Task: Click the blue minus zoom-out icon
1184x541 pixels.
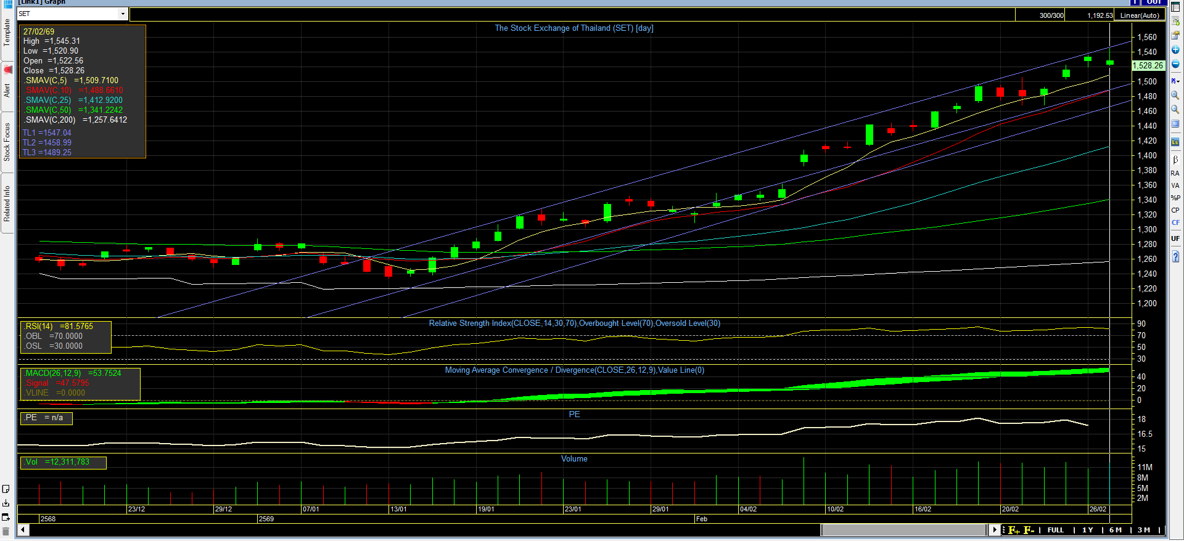Action: click(1175, 65)
